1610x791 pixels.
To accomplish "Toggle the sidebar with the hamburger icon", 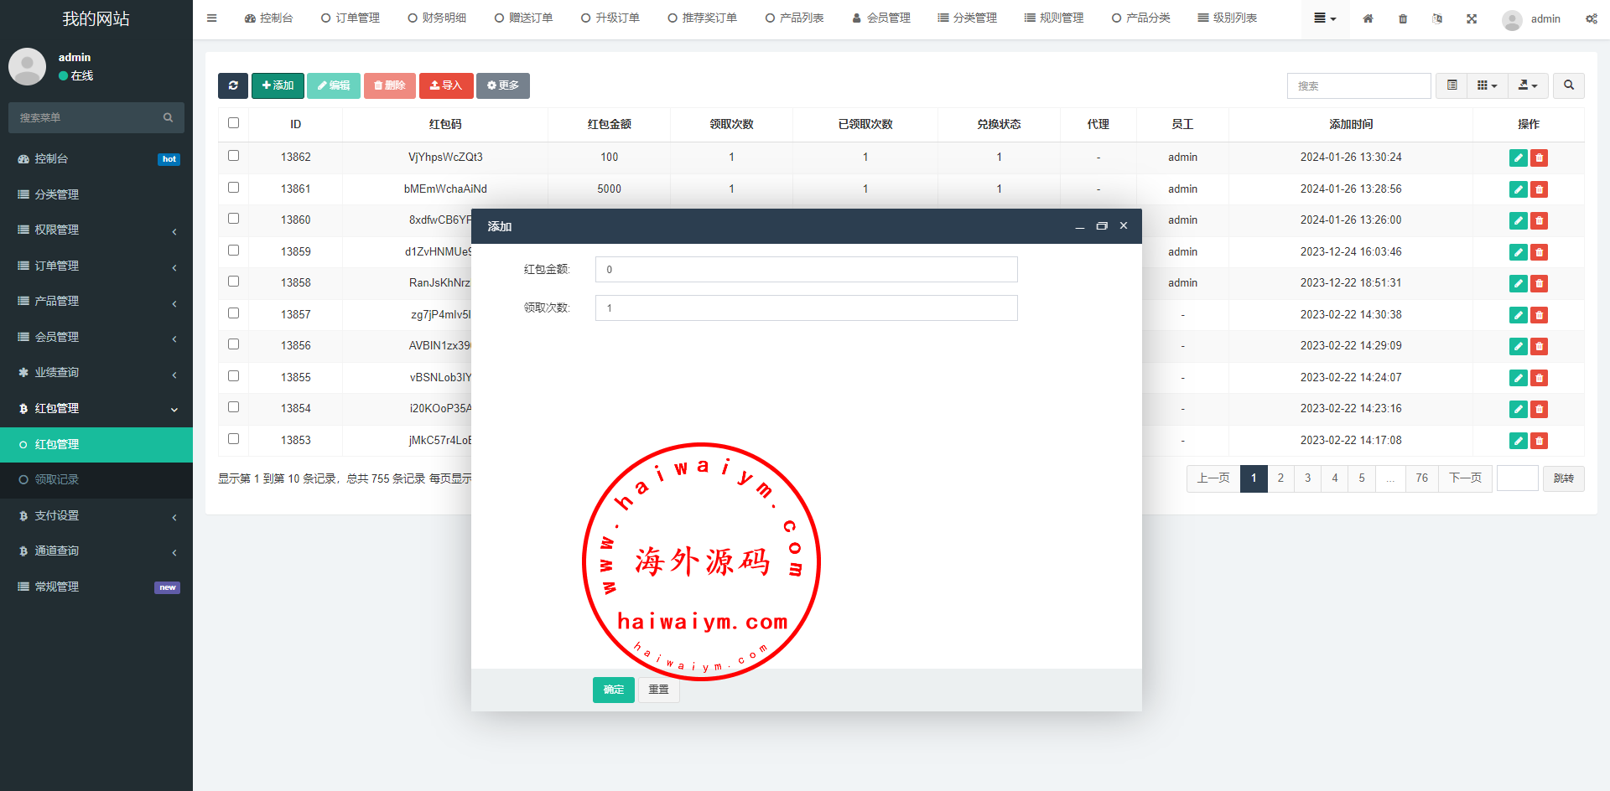I will coord(211,18).
